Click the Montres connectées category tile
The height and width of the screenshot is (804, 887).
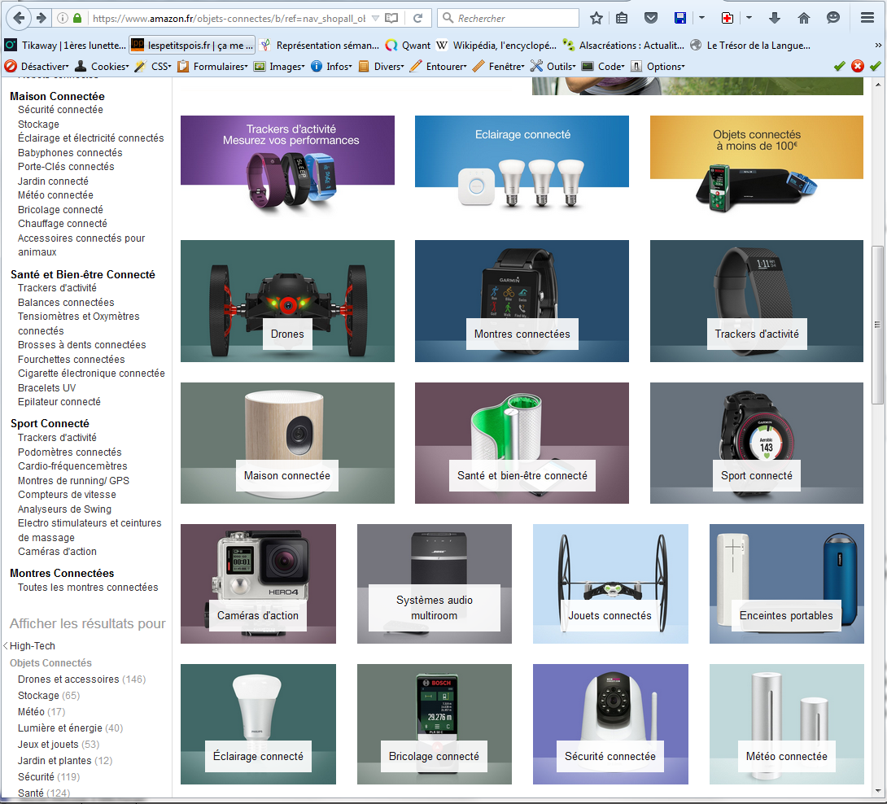[x=522, y=334]
